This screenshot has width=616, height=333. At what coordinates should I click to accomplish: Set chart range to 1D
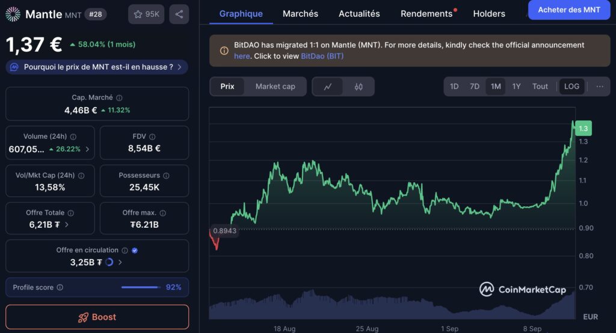pos(454,87)
